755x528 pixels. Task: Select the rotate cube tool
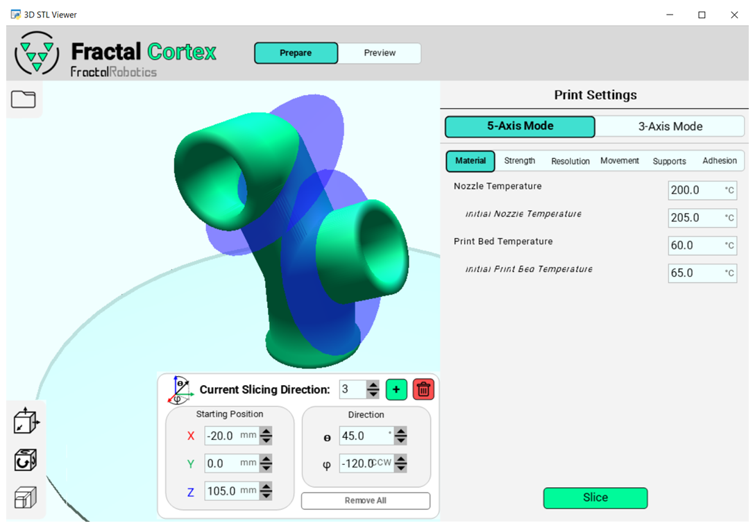click(x=26, y=460)
